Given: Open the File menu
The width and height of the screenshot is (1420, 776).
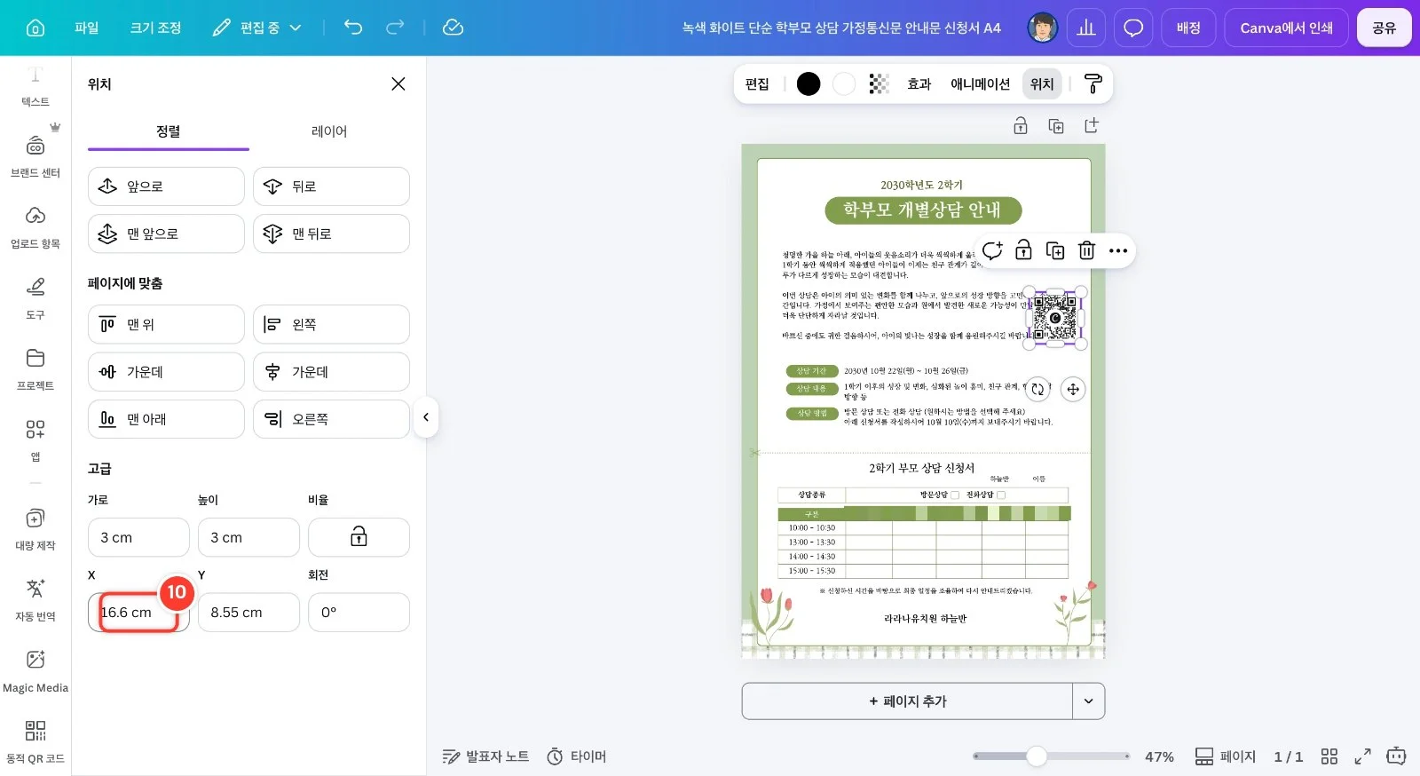Looking at the screenshot, I should 87,28.
